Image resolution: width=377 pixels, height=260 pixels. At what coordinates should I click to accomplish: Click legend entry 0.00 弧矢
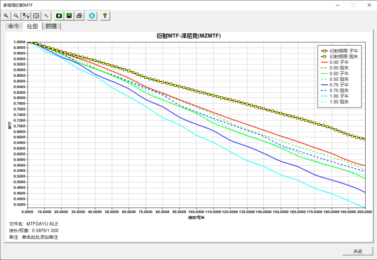(335, 68)
